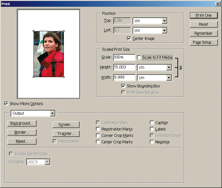Viewport: 222px width, 188px height.
Task: Click the Height value field
Action: coord(124,67)
